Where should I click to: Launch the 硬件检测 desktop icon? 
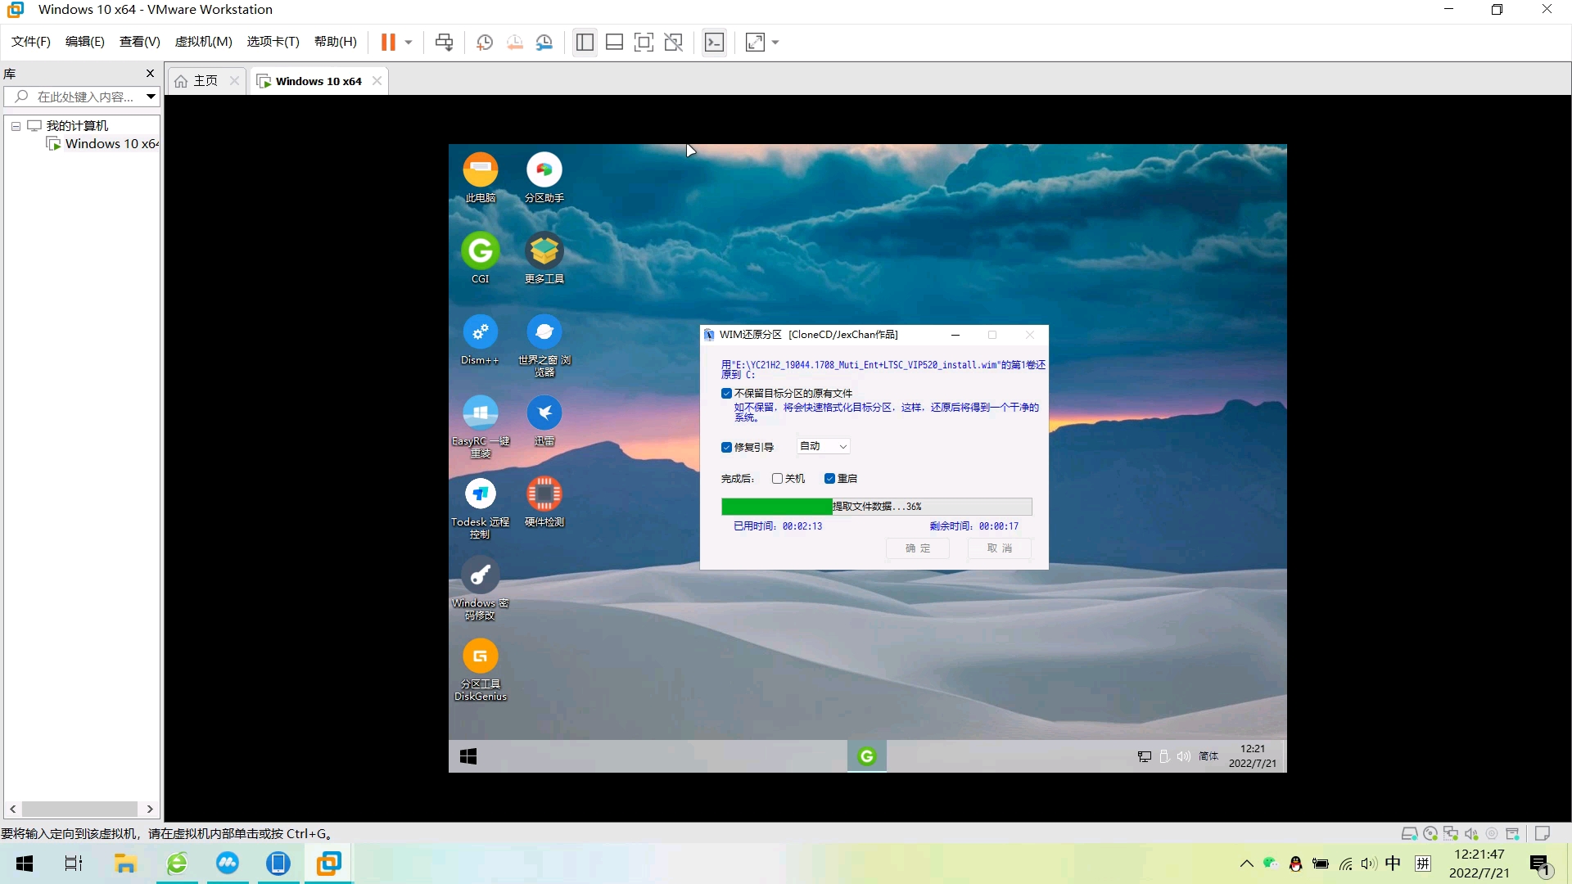tap(544, 502)
